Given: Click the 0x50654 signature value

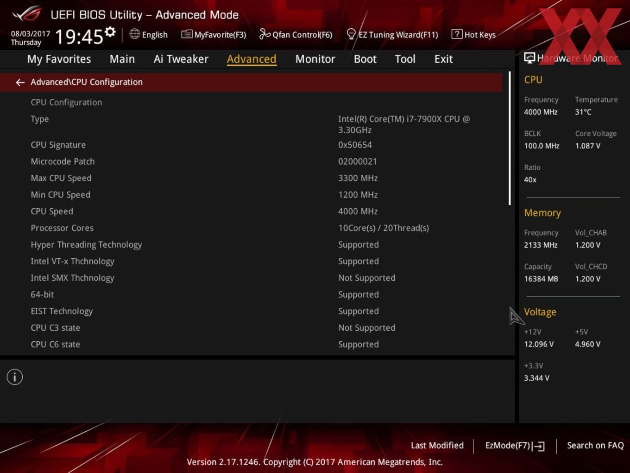Looking at the screenshot, I should point(355,145).
